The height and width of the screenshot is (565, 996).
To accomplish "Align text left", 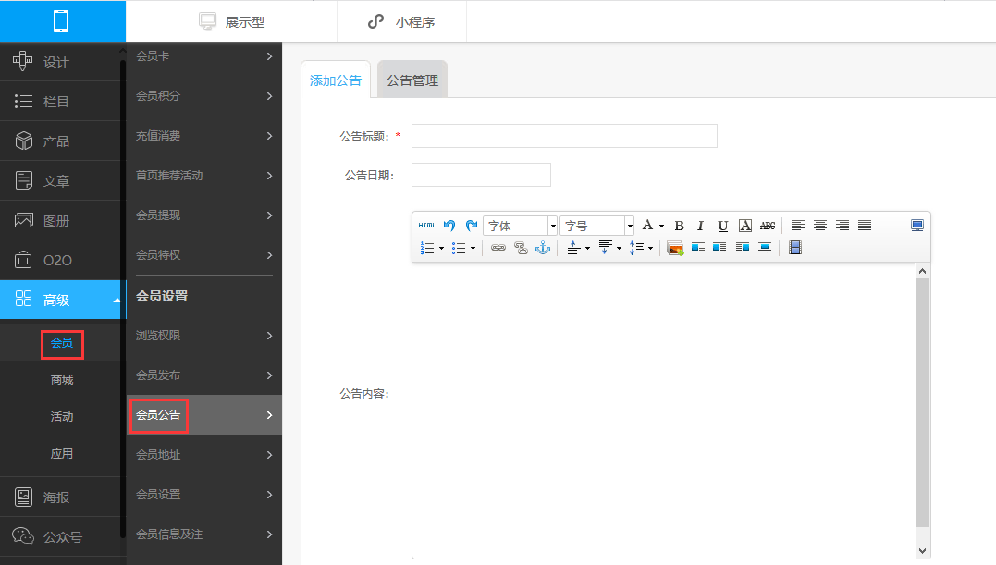I will [798, 226].
